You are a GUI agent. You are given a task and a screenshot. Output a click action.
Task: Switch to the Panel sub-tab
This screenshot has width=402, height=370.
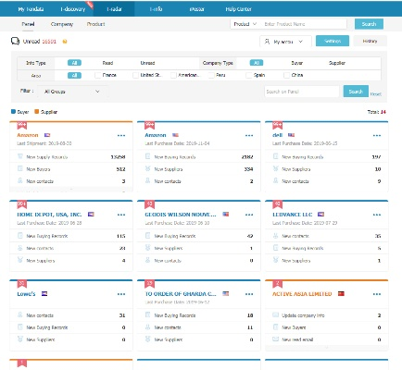[28, 24]
